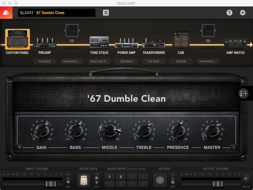Open the TONE STACK module
Viewport: 253px width, 190px height.
click(x=99, y=43)
